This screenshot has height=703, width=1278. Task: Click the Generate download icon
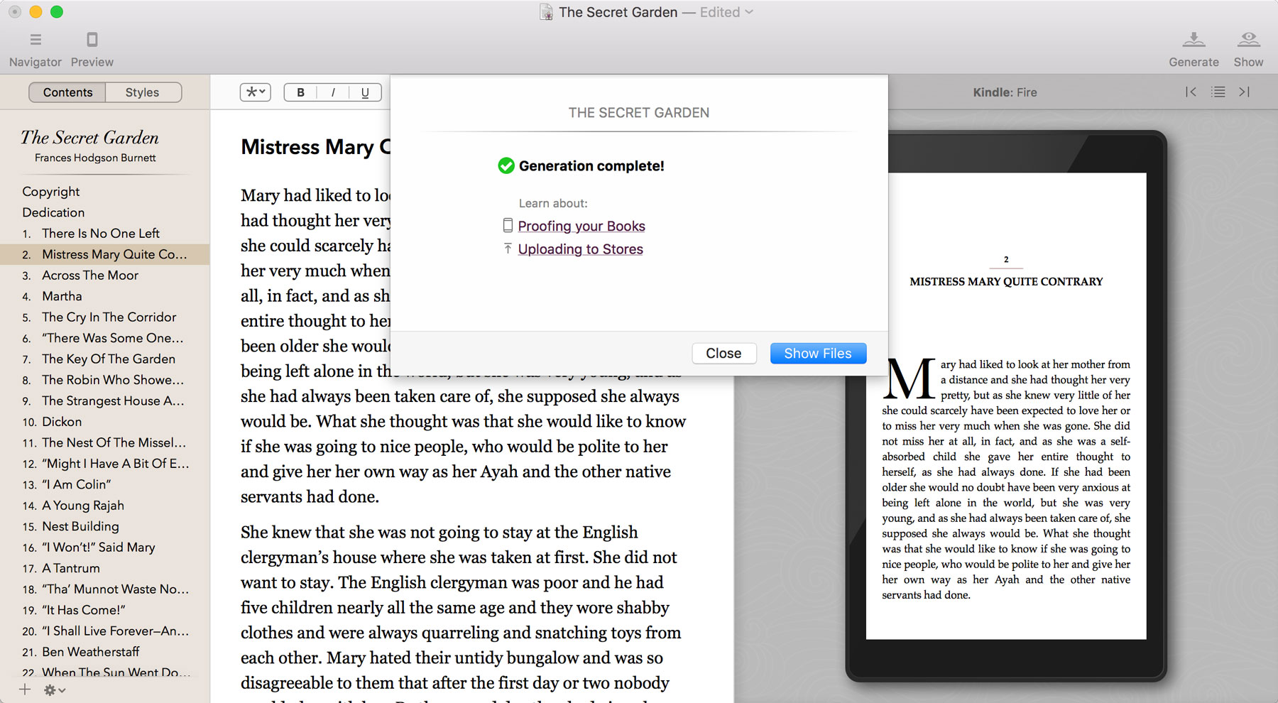[x=1194, y=40]
